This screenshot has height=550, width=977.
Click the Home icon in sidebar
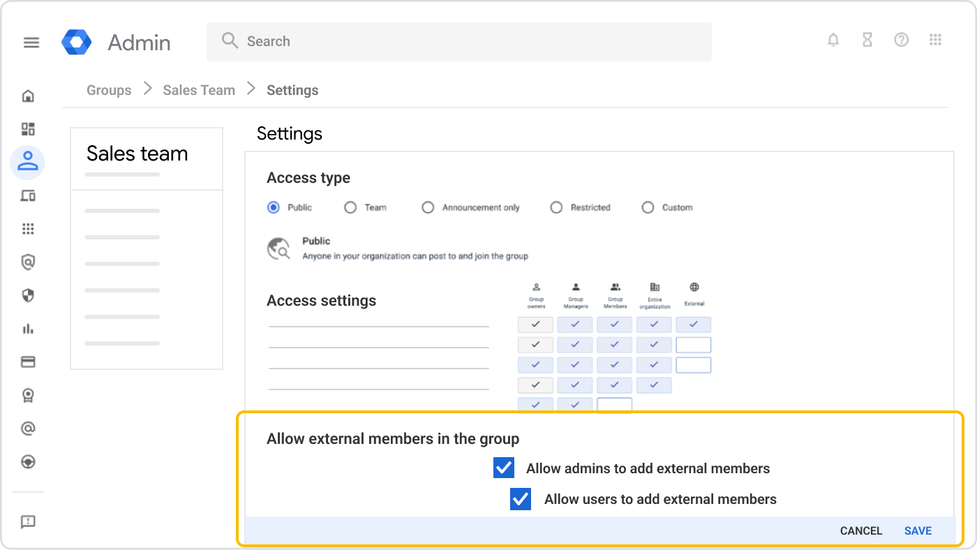[x=28, y=96]
